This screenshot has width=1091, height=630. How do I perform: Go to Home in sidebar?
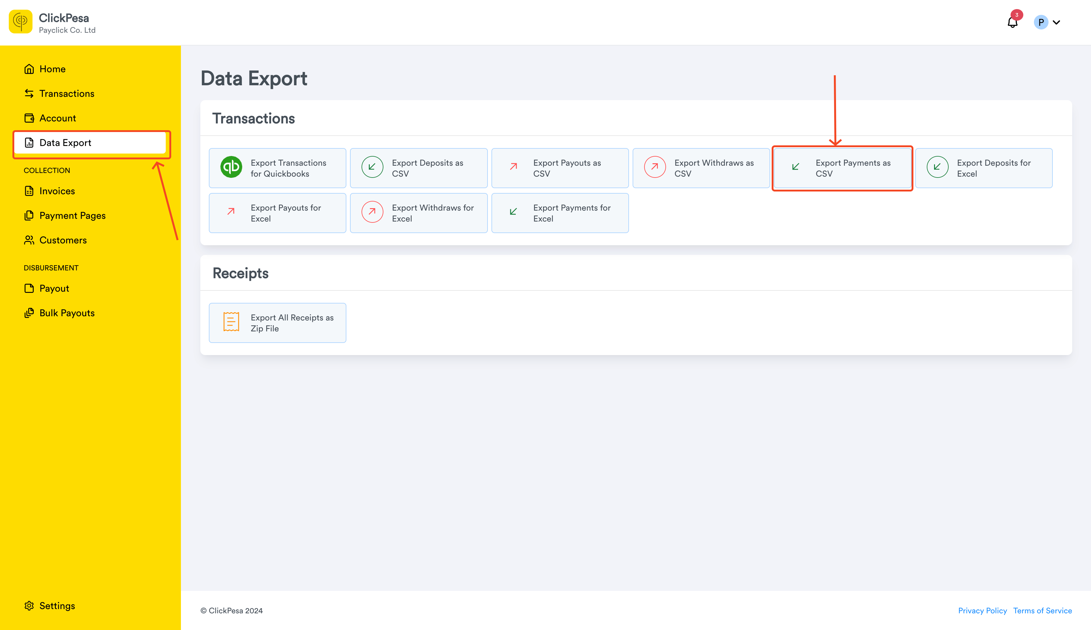(x=90, y=69)
